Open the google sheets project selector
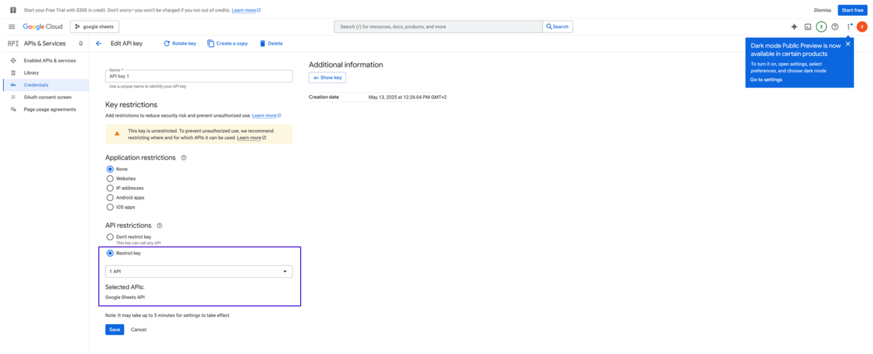 [95, 27]
